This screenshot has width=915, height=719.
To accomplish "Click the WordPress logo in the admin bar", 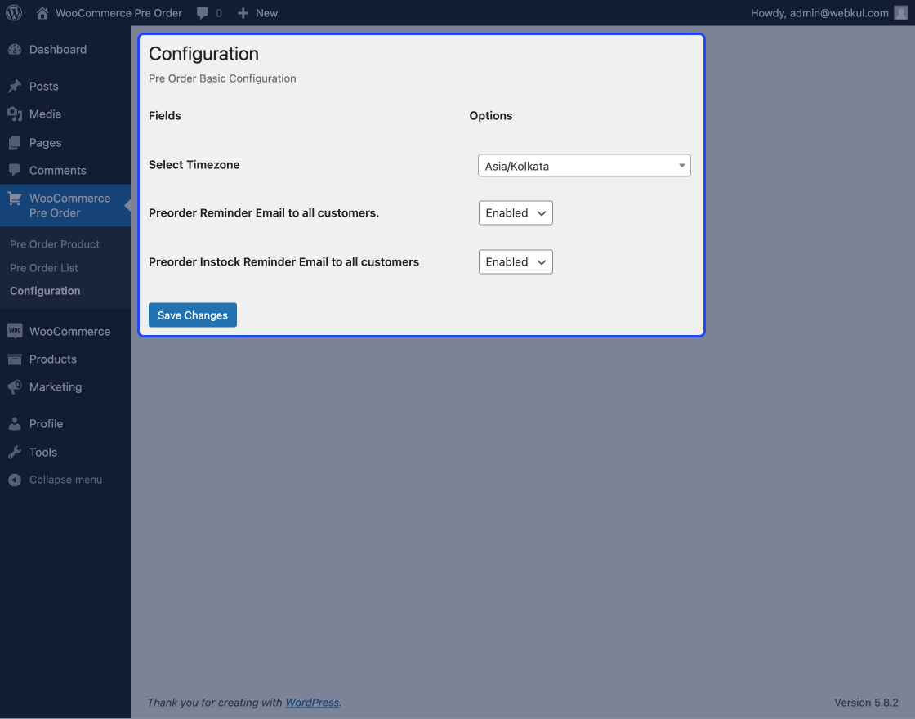I will pyautogui.click(x=13, y=13).
